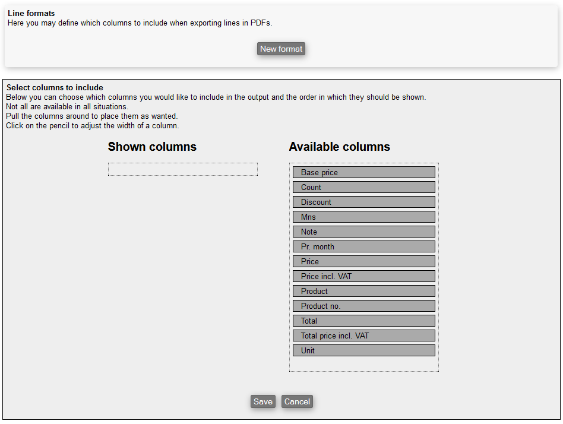The image size is (563, 424).
Task: Click the New format button
Action: 281,49
